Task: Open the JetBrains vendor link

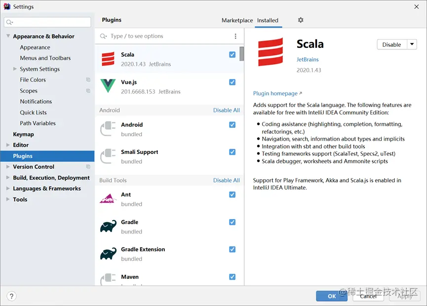Action: (308, 59)
